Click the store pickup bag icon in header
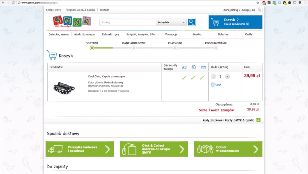The image size is (308, 174). [194, 67]
